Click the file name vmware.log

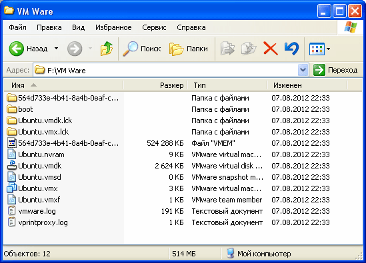[x=37, y=211]
